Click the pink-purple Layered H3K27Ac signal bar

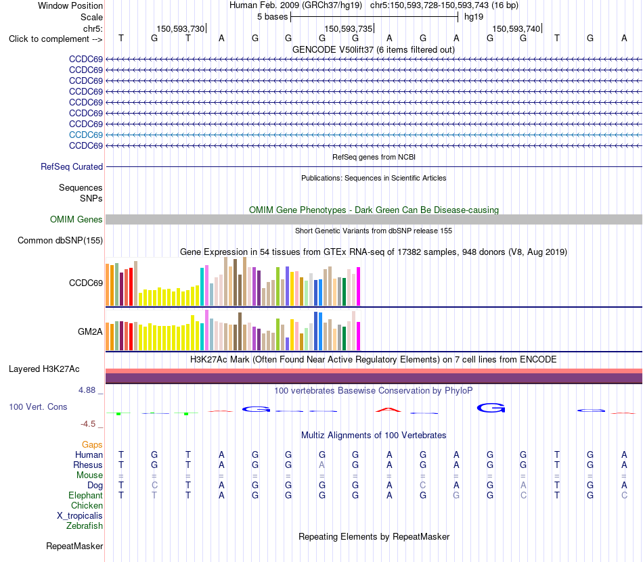pyautogui.click(x=374, y=376)
